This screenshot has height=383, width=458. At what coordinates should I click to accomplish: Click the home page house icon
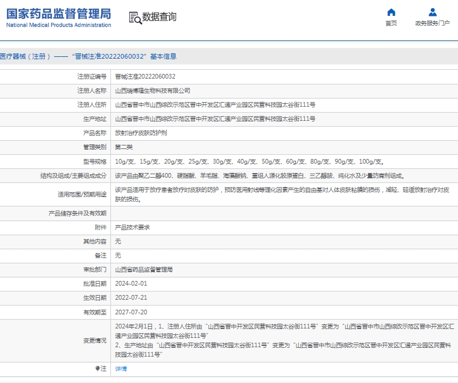click(391, 12)
